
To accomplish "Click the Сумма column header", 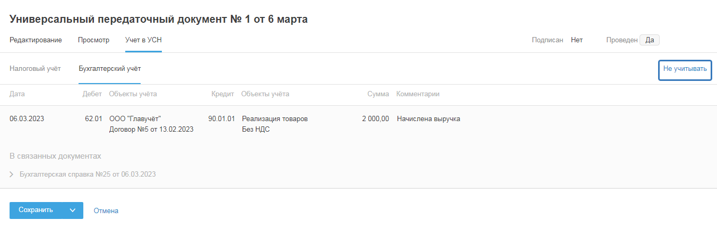I will tap(378, 94).
